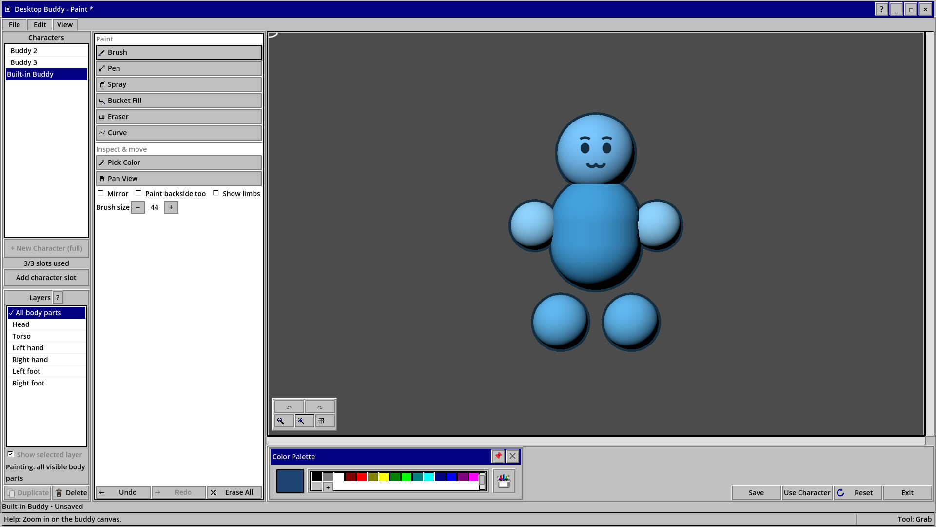This screenshot has width=936, height=527.
Task: Pick the red color swatch
Action: pos(362,477)
